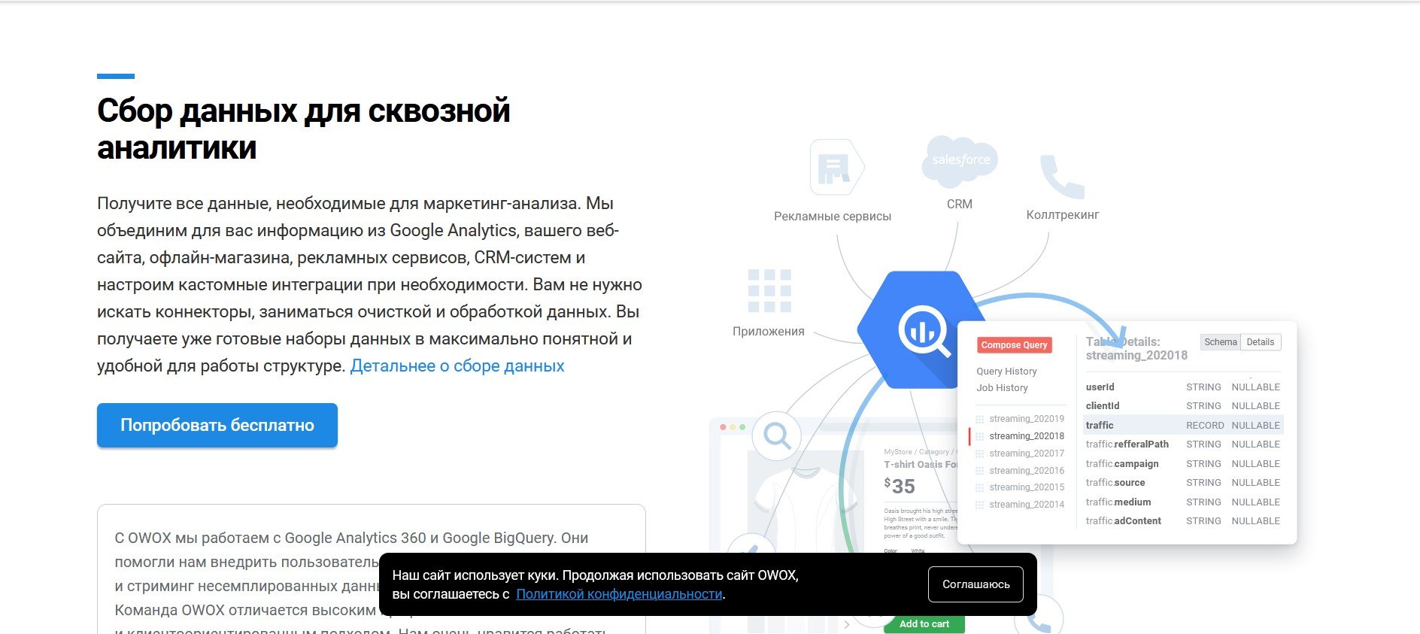Select the streaming_202018 table

1026,436
